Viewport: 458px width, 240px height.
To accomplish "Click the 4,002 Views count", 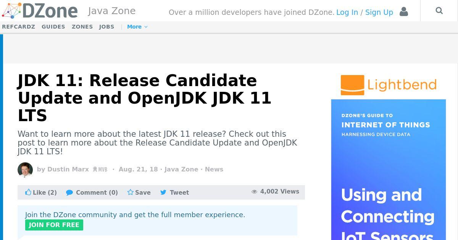I will tap(280, 191).
